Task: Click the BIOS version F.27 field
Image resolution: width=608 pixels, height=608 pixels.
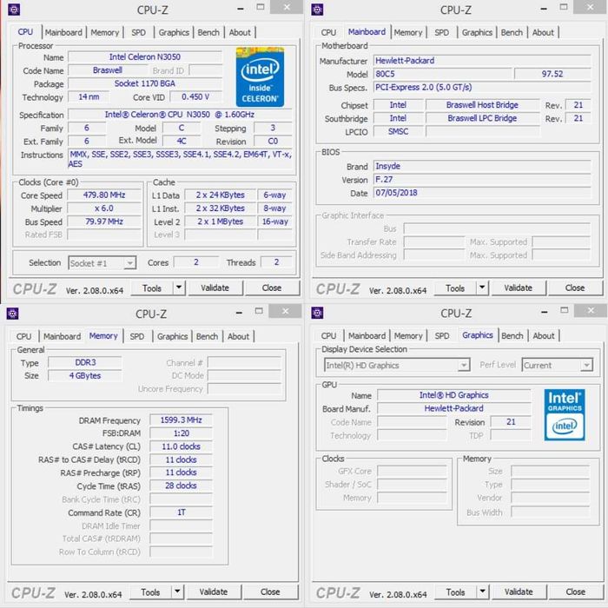Action: (x=482, y=179)
